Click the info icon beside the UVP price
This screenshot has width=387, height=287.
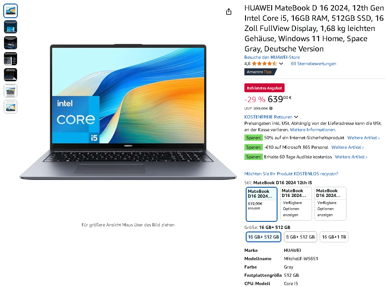point(271,109)
